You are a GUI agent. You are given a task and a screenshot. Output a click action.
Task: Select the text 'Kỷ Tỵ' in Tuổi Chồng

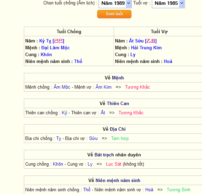pos(45,41)
